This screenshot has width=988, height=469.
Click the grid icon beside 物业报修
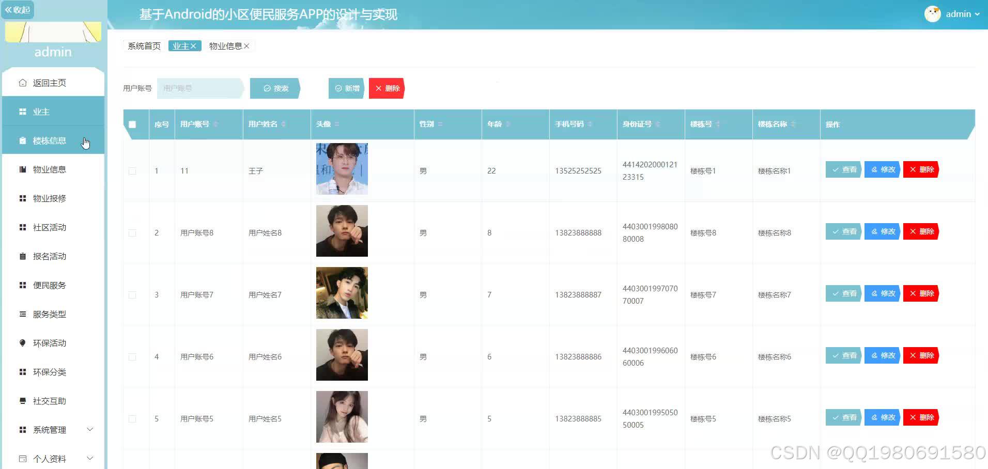(22, 198)
